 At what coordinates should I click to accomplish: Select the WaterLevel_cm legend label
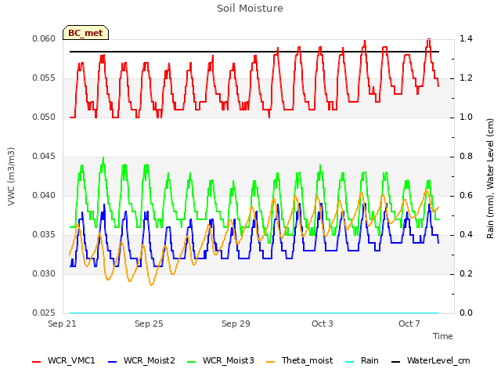pos(438,360)
